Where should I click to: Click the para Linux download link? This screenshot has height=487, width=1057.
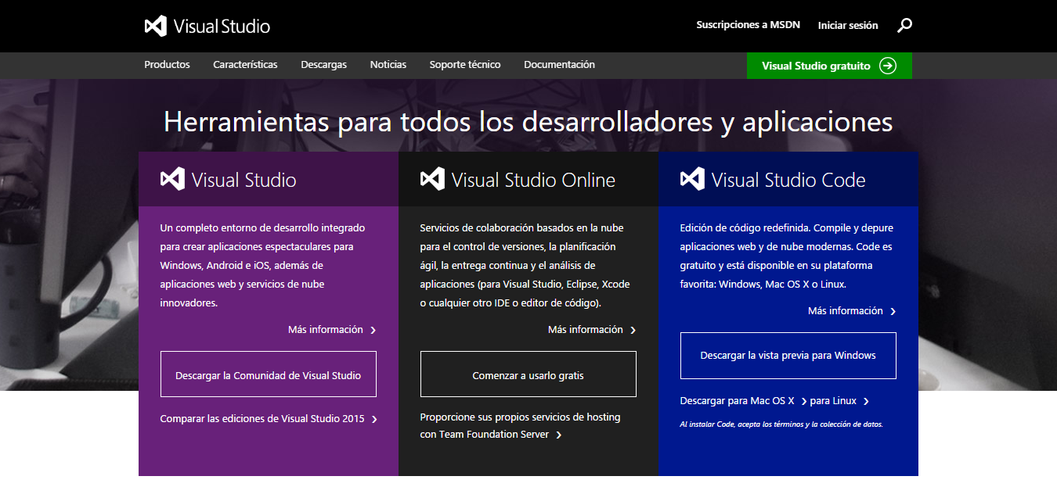[x=833, y=401]
